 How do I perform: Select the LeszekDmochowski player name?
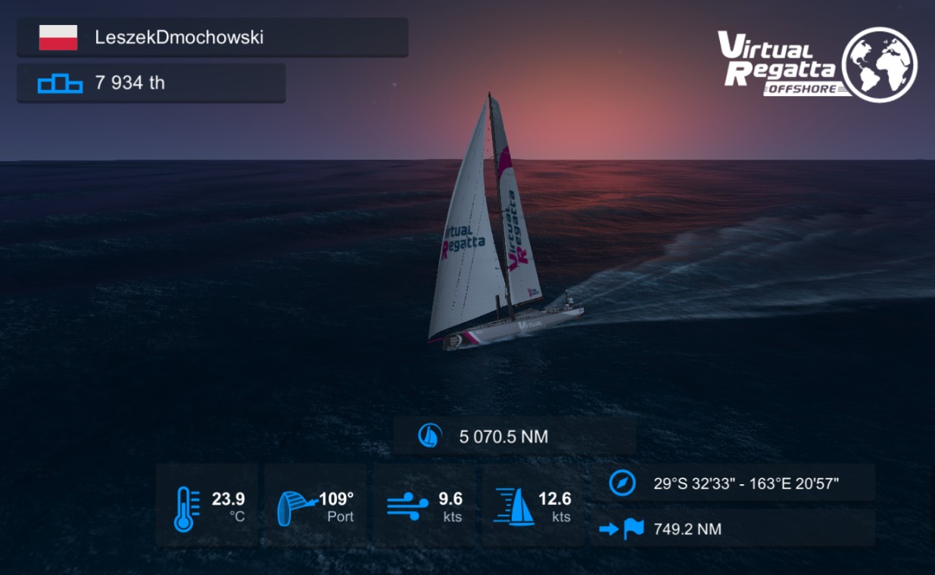pyautogui.click(x=179, y=37)
